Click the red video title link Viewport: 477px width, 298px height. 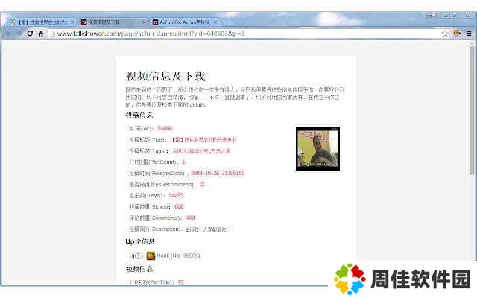tap(204, 139)
